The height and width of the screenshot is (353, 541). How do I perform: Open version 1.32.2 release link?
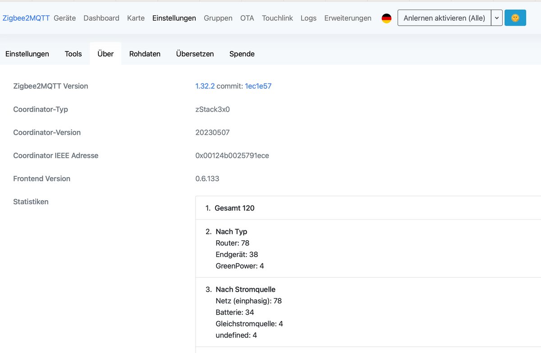(205, 86)
